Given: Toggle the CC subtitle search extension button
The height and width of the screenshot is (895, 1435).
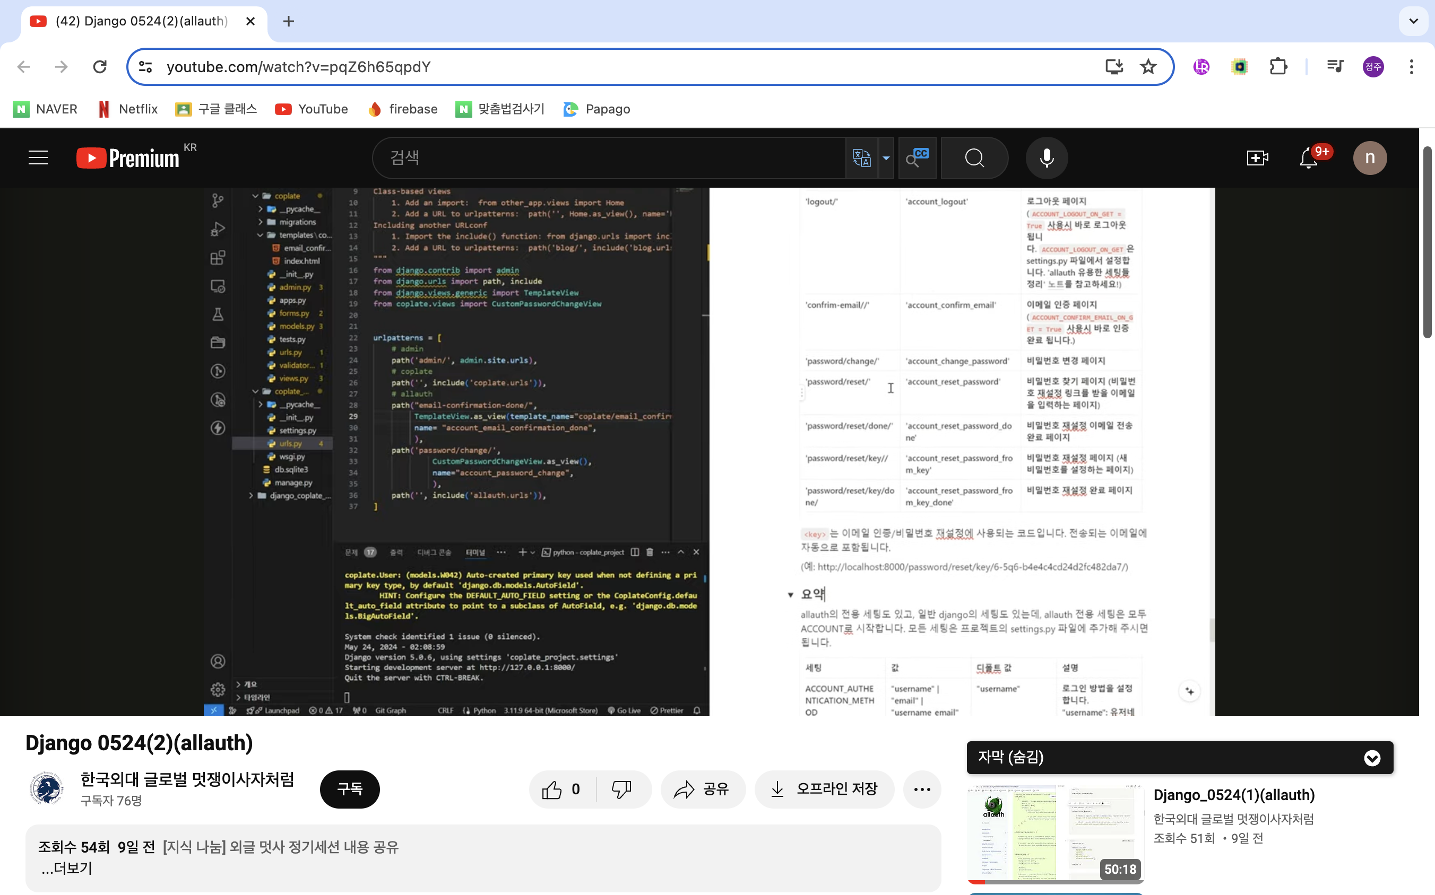Looking at the screenshot, I should click(x=917, y=158).
